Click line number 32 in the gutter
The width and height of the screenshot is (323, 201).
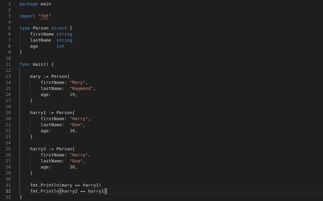[8, 191]
